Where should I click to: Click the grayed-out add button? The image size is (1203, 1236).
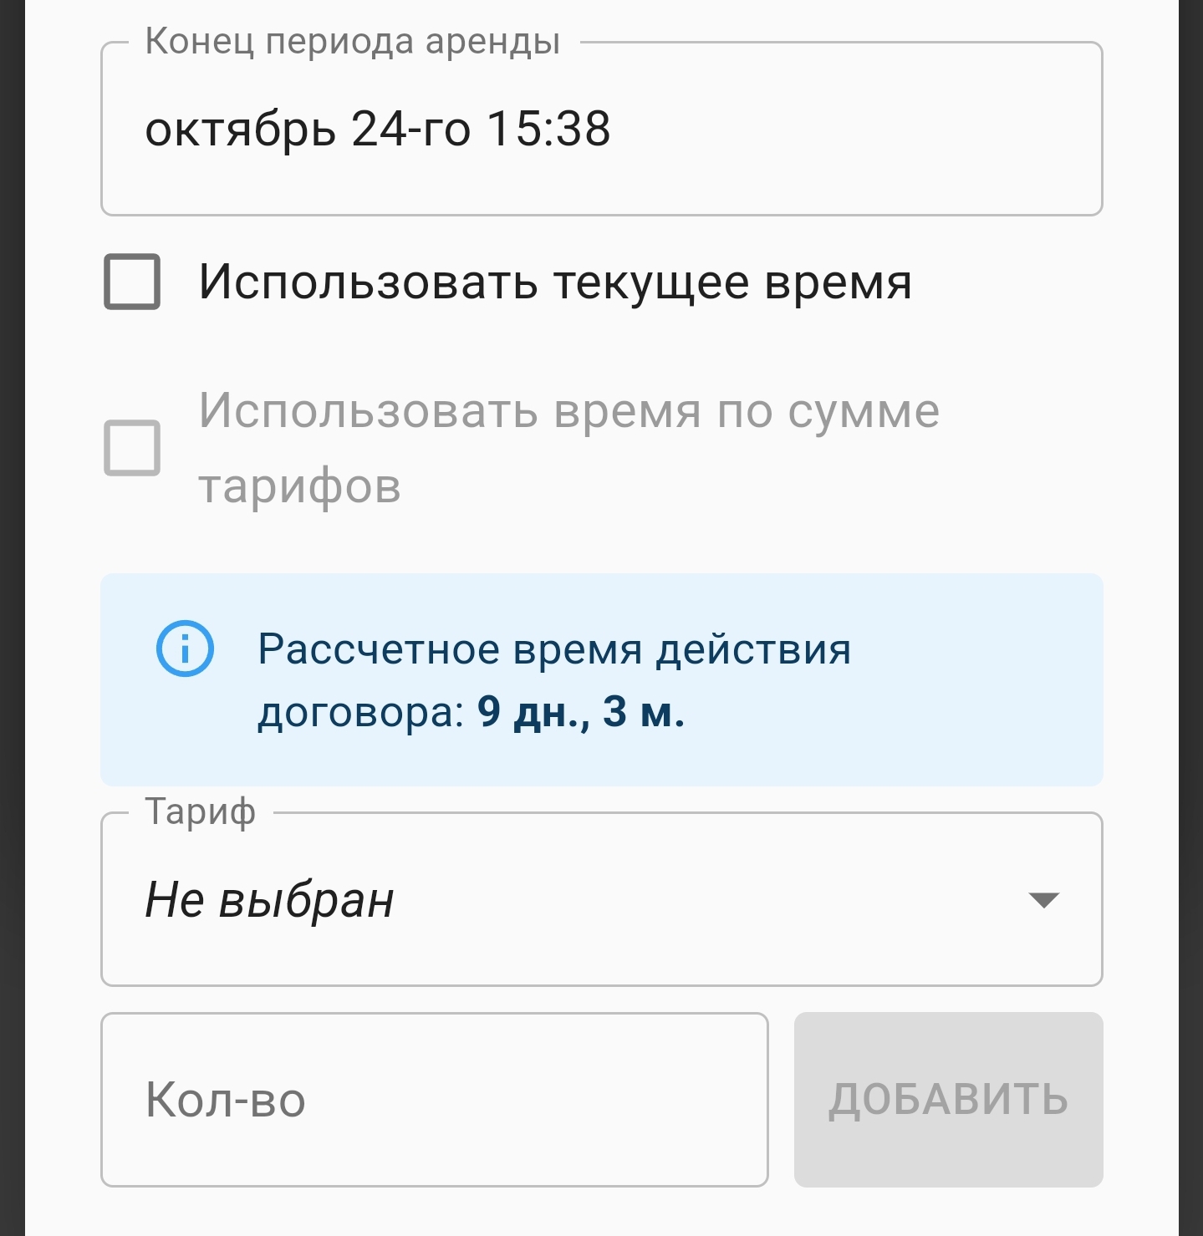pyautogui.click(x=947, y=1101)
